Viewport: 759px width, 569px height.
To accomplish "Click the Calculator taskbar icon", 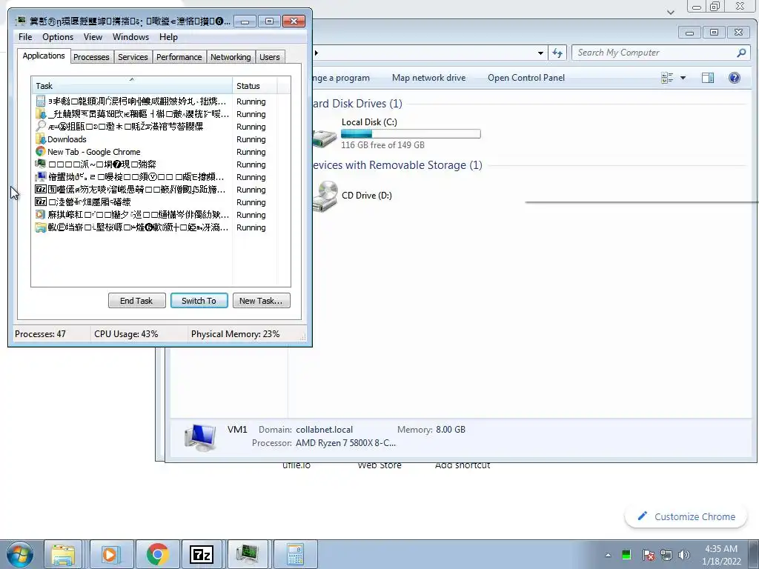I will (x=295, y=554).
